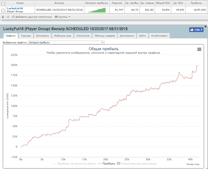Go to the 'Найти' tab

pos(142,36)
